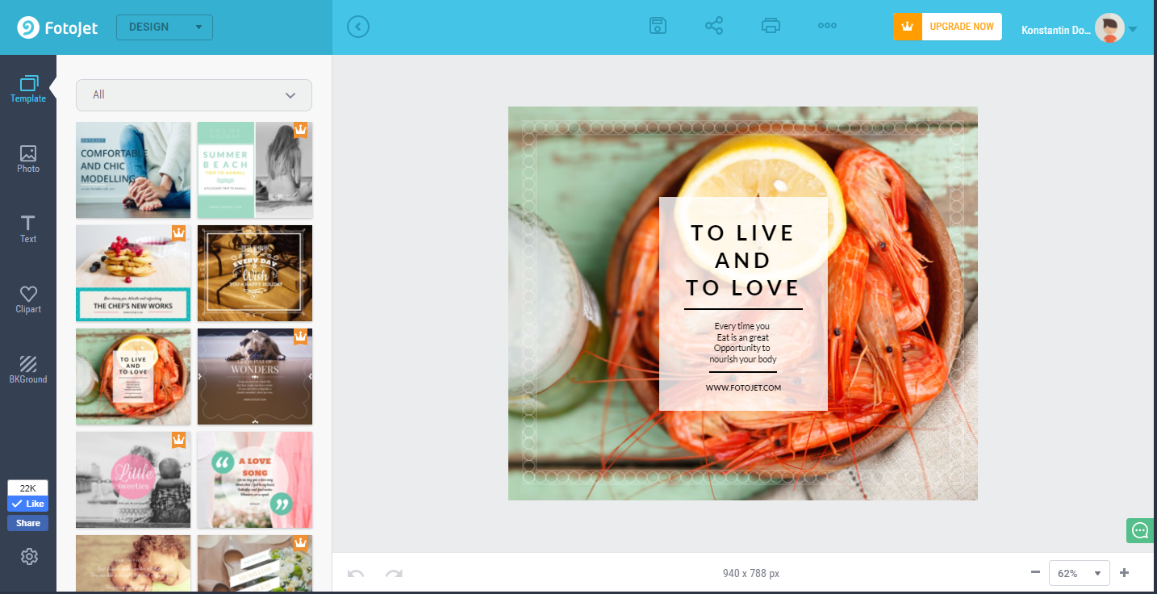Select the Comfortable and Chic Modelling template
1157x594 pixels.
click(133, 170)
